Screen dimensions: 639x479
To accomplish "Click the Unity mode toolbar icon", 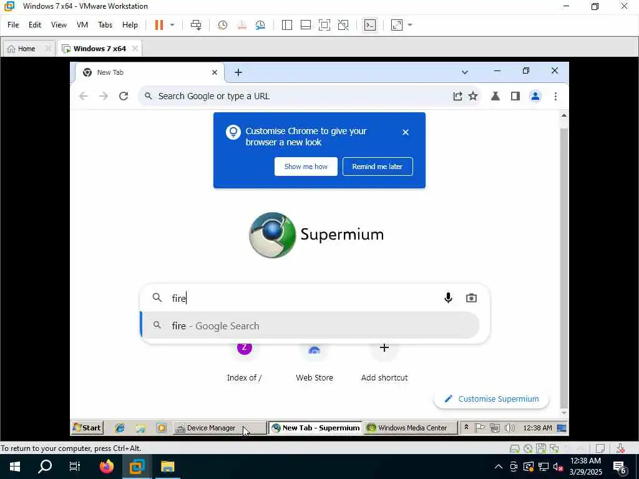I will (x=343, y=25).
